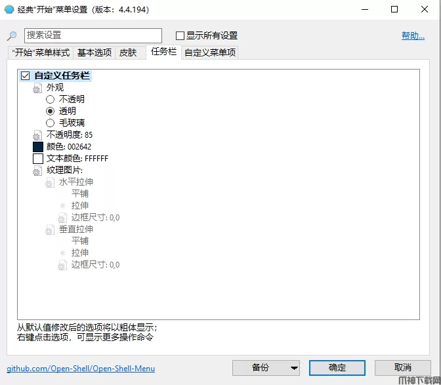The image size is (441, 385).
Task: Select the 不透明度: 85 row
Action: [70, 135]
